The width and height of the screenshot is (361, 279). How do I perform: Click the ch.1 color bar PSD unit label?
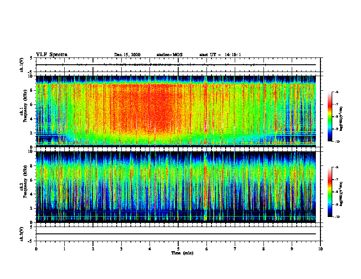tap(341, 119)
